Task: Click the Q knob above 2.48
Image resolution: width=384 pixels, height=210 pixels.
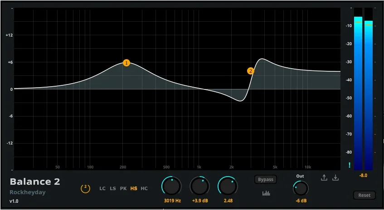Action: coord(228,186)
